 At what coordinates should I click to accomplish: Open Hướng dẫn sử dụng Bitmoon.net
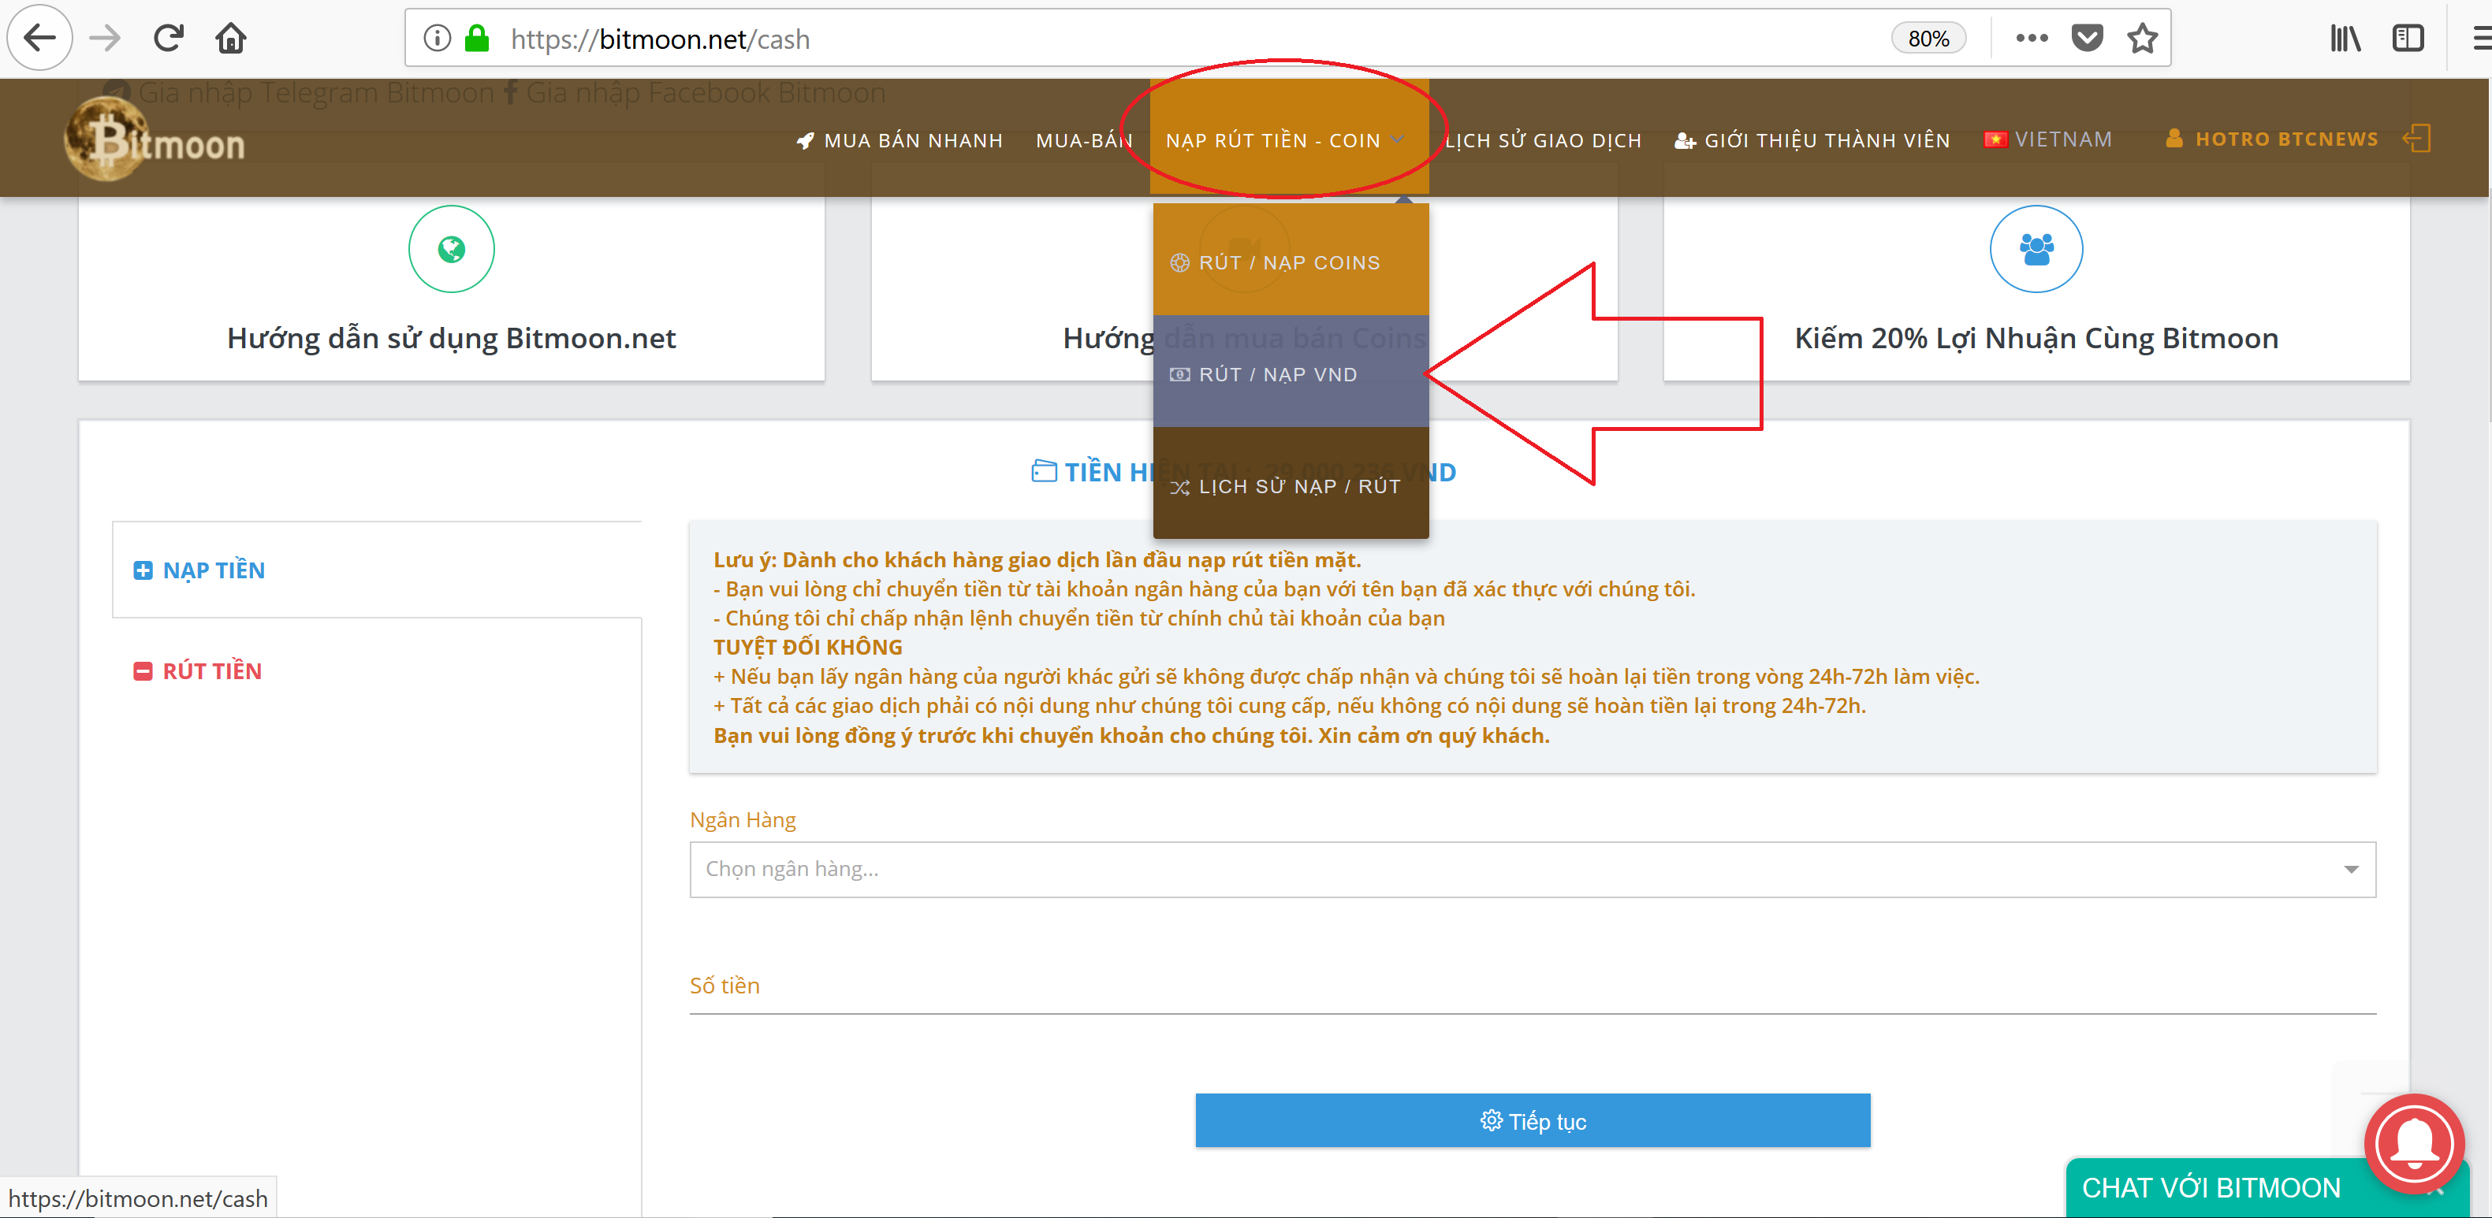point(451,337)
